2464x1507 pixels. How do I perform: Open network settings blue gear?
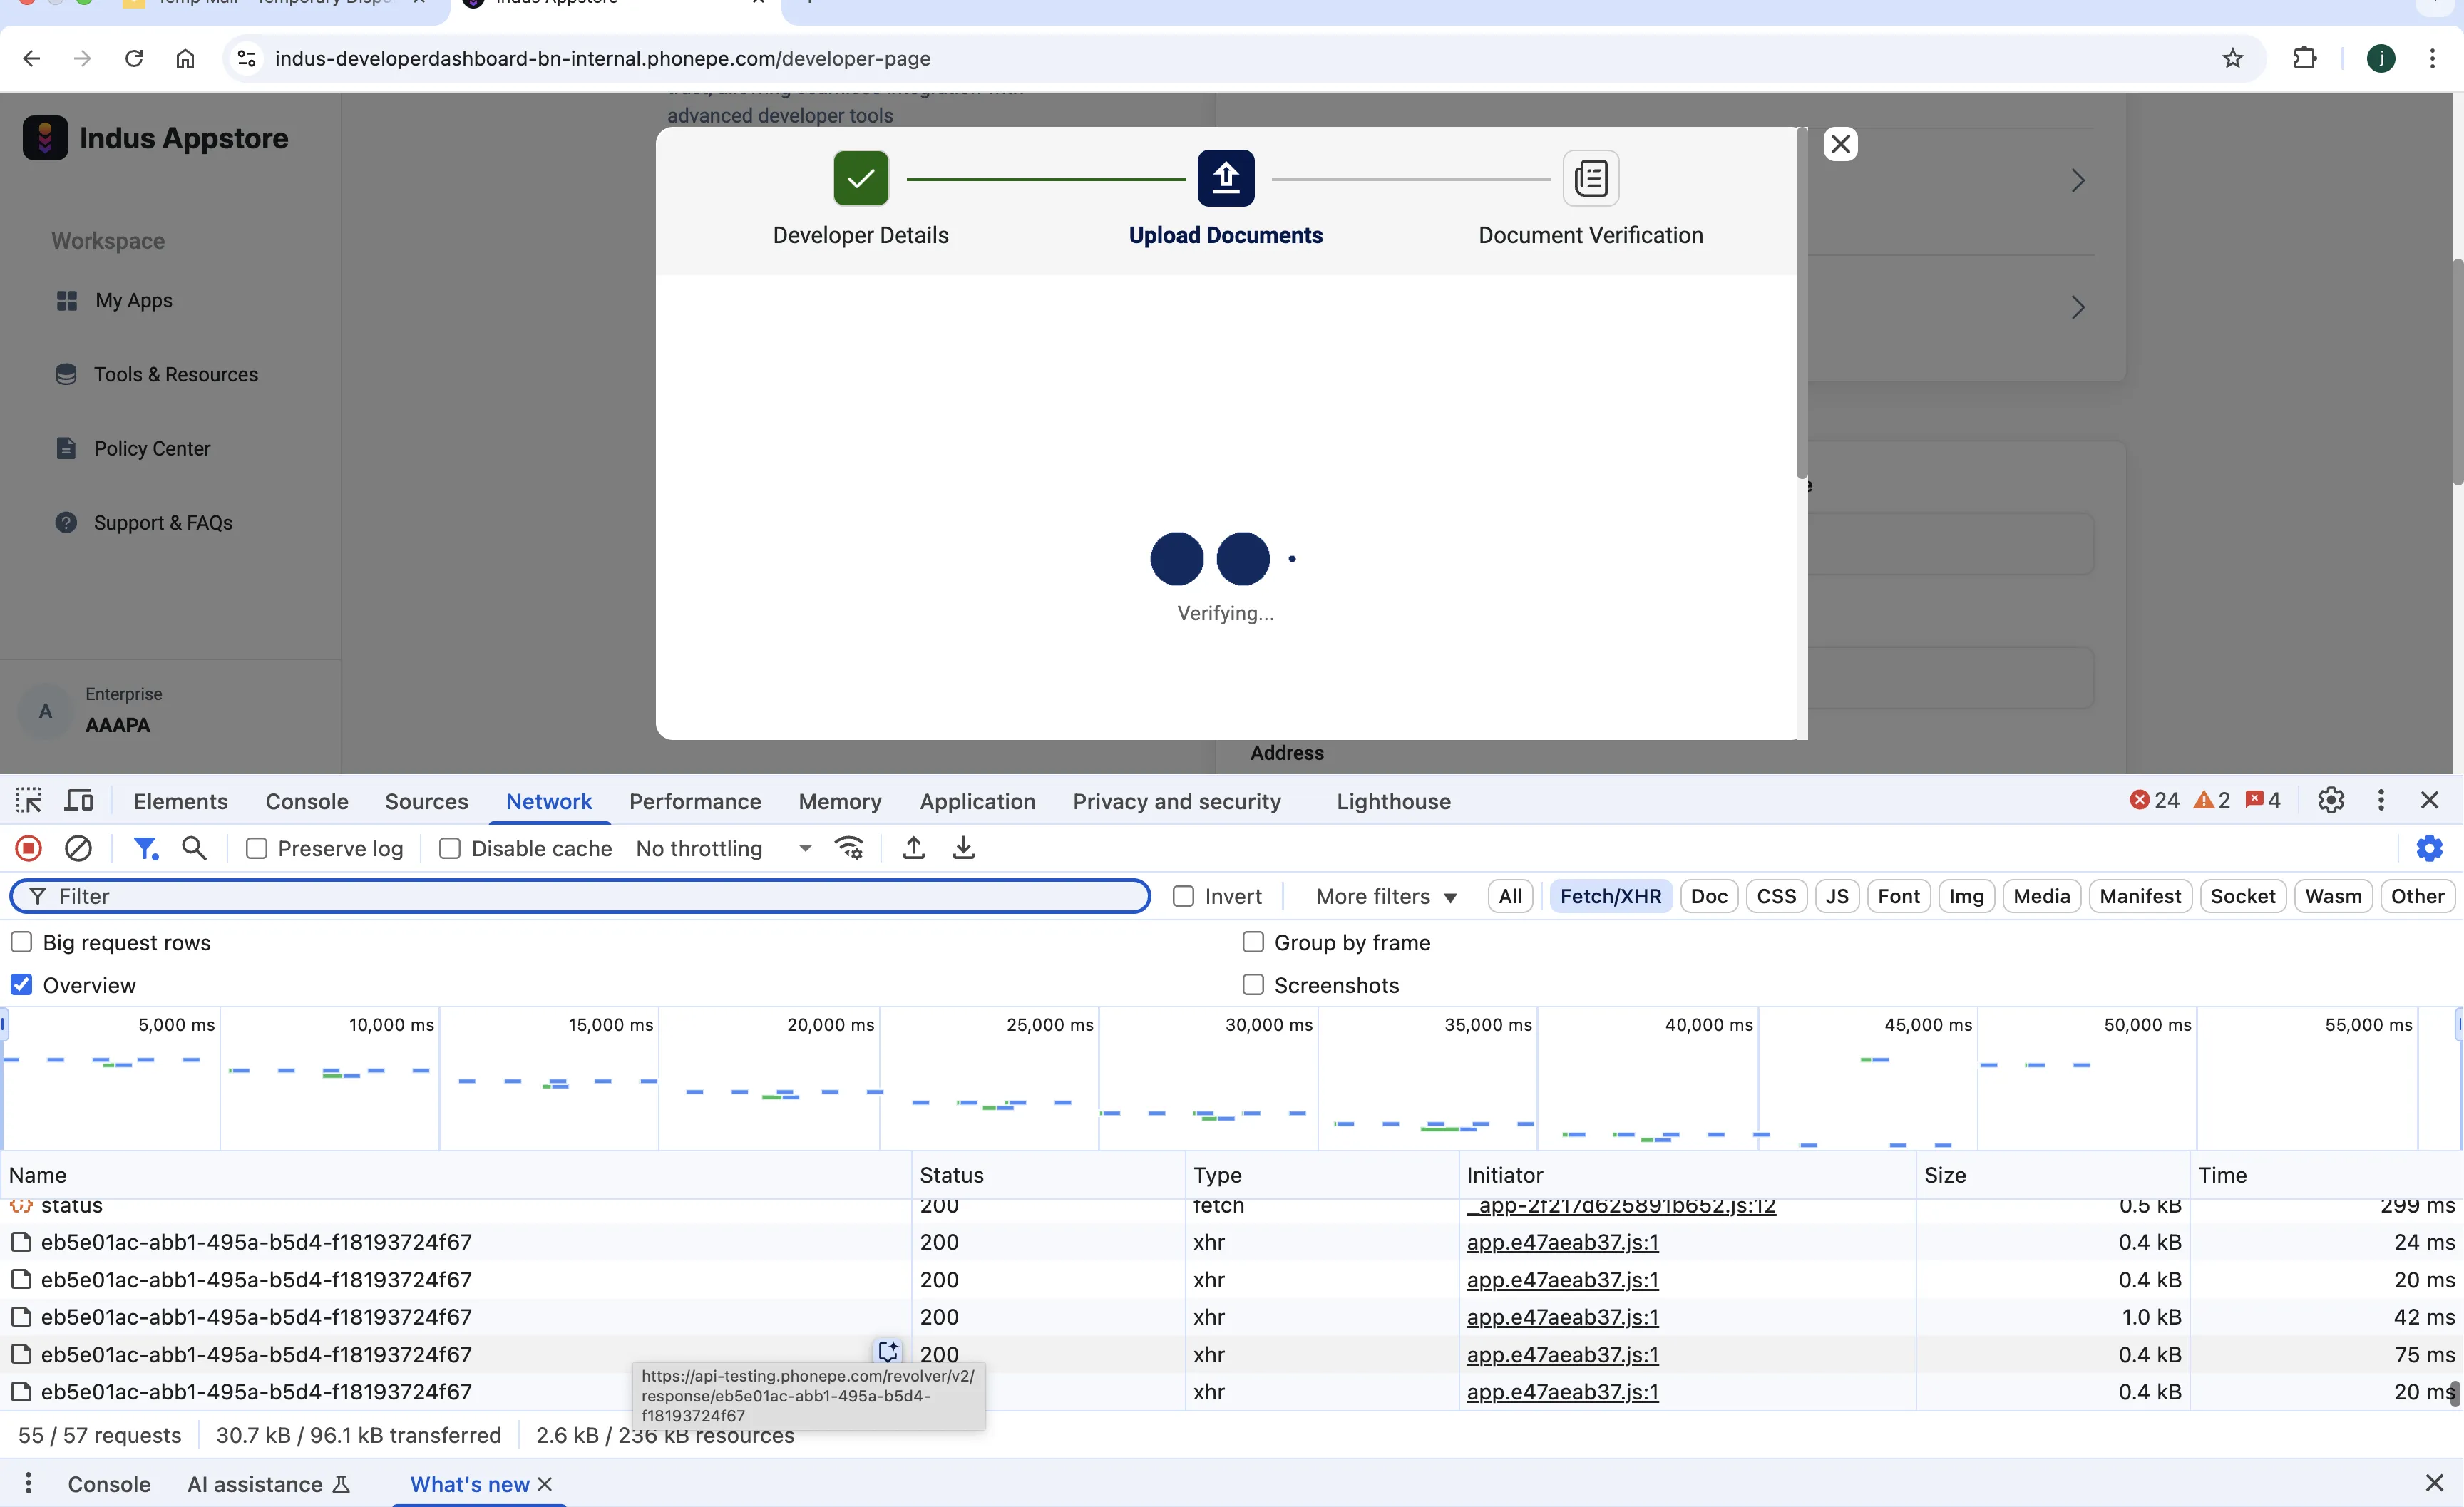click(x=2429, y=848)
